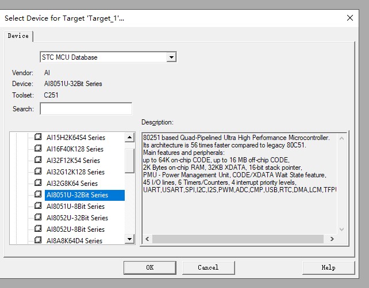This screenshot has width=369, height=288.
Task: Click the chip icon beside AI16F40K128 Series
Action: pos(38,148)
